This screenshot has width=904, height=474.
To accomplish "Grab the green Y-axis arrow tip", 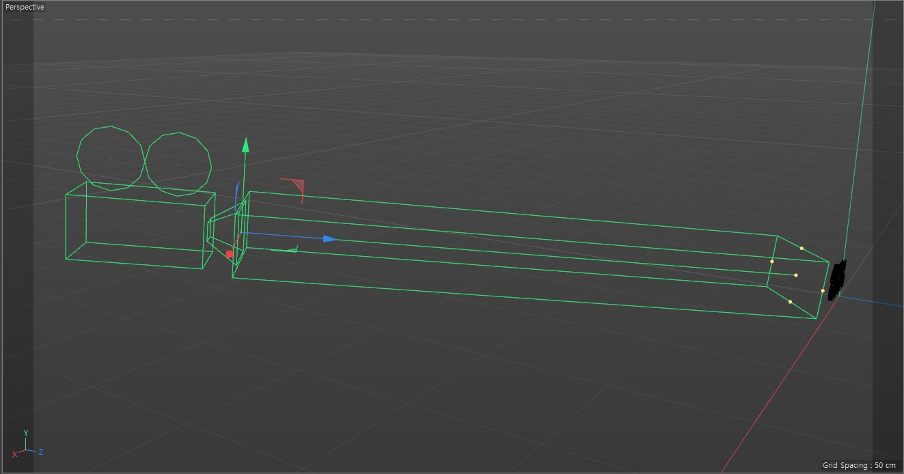I will [245, 144].
